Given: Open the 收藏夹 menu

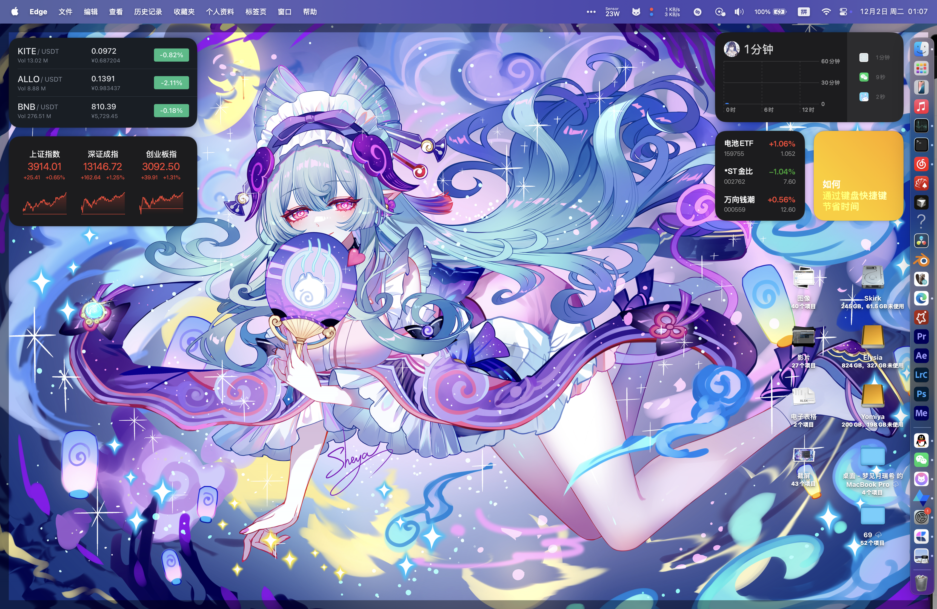Looking at the screenshot, I should [x=184, y=12].
